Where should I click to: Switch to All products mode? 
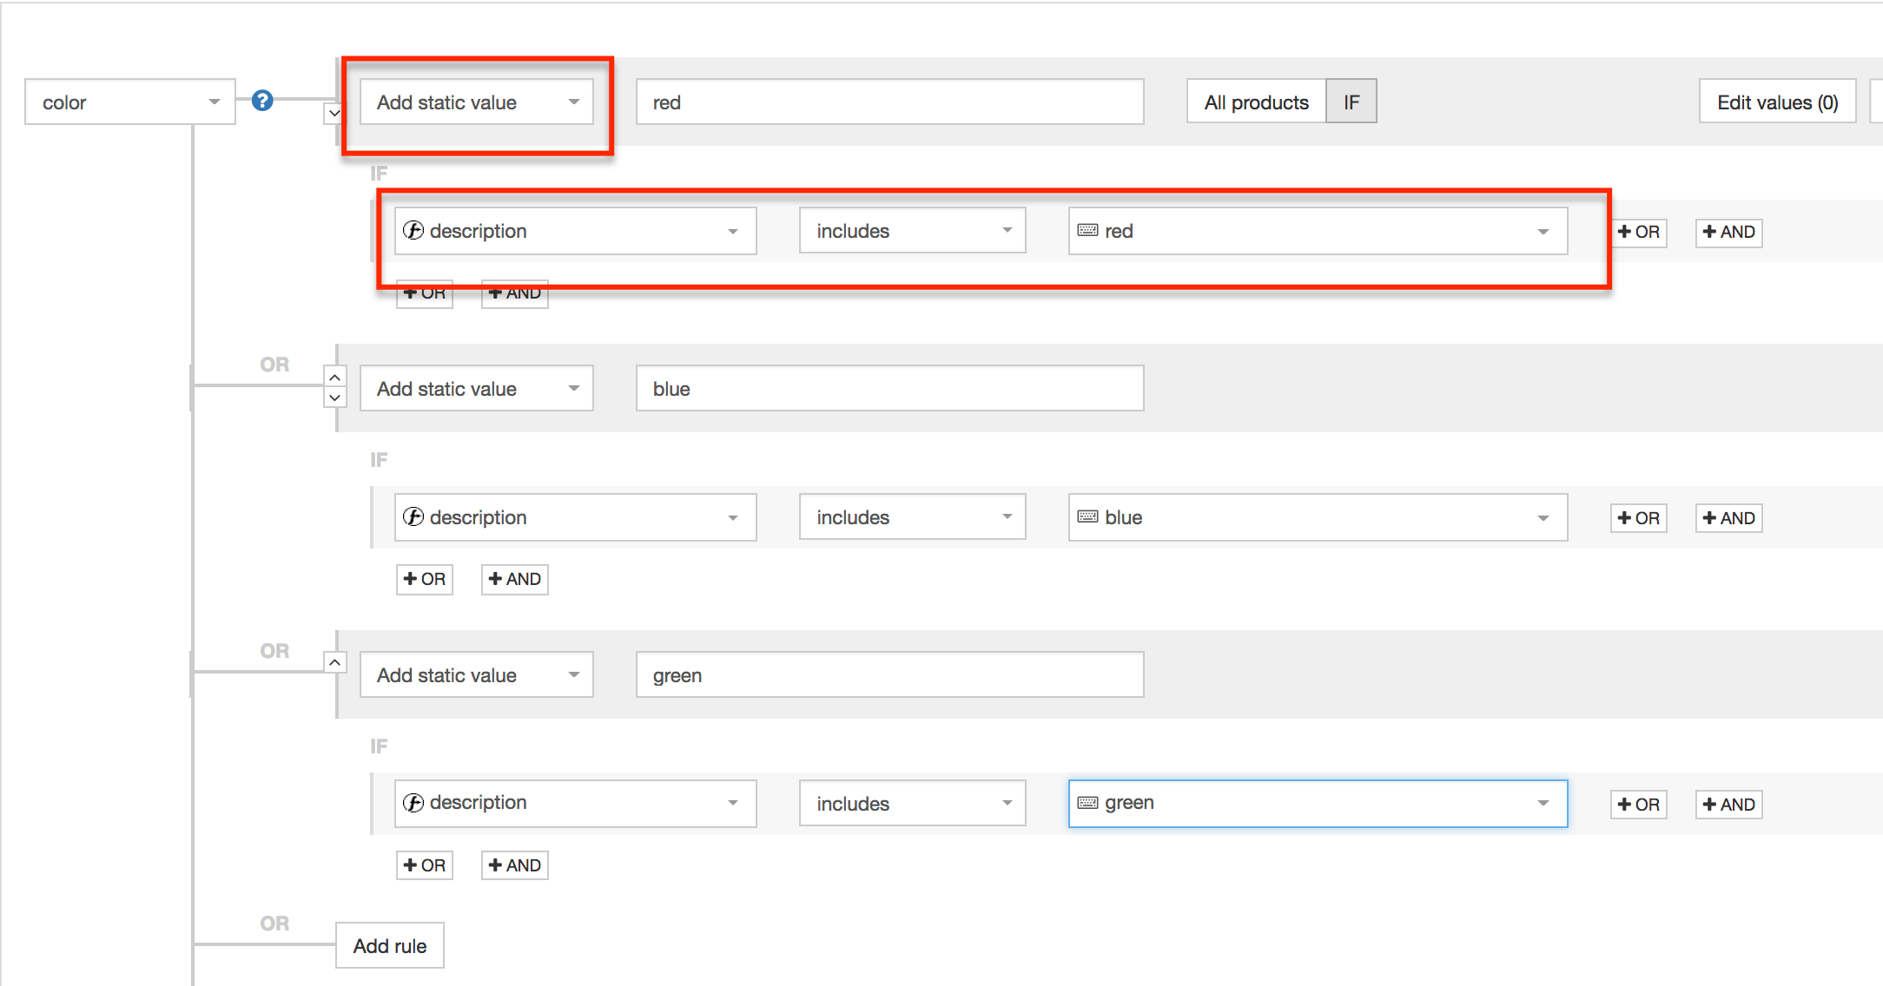point(1256,102)
